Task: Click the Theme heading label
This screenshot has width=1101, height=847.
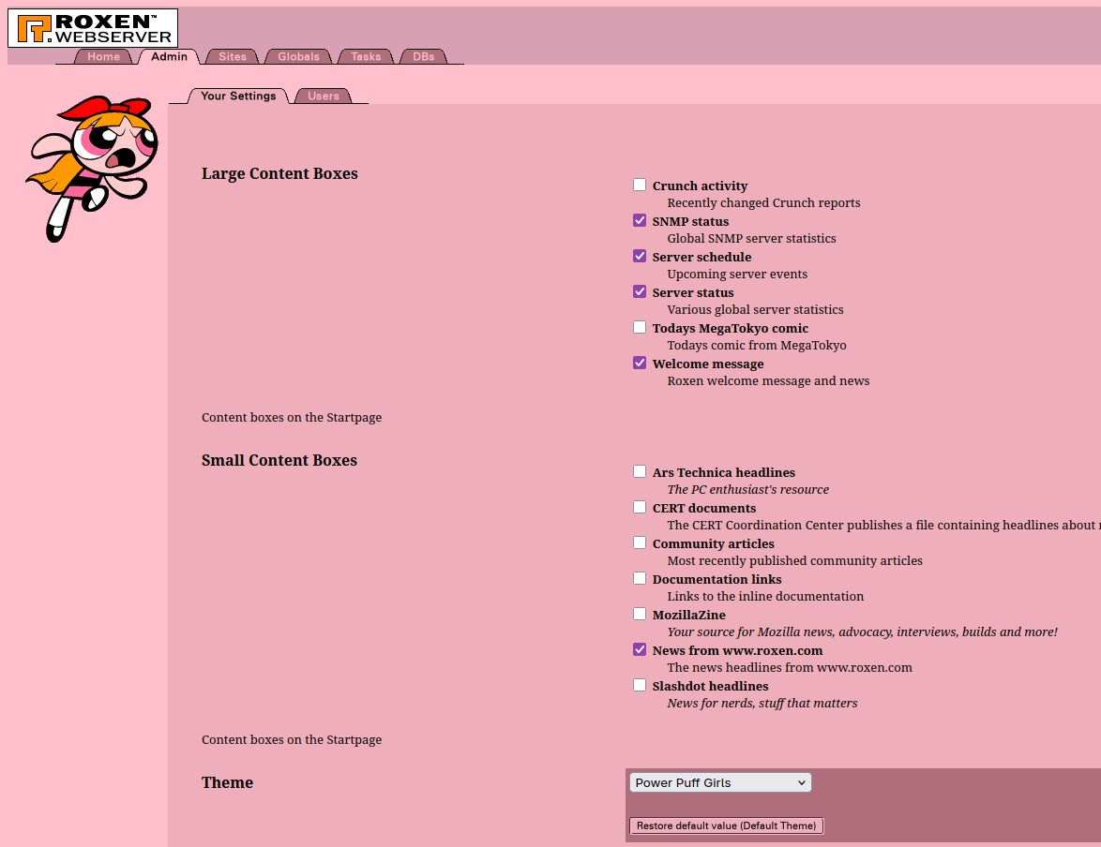Action: point(228,782)
